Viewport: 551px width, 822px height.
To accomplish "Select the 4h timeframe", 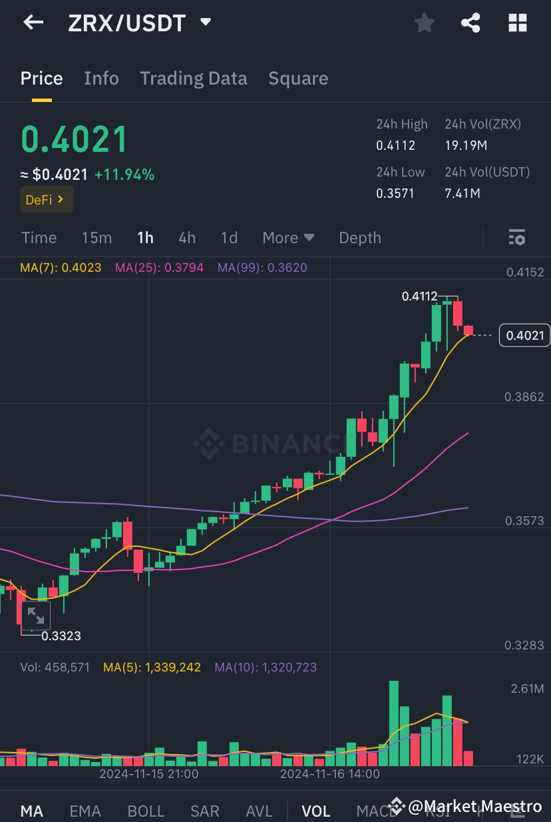I will (x=186, y=237).
